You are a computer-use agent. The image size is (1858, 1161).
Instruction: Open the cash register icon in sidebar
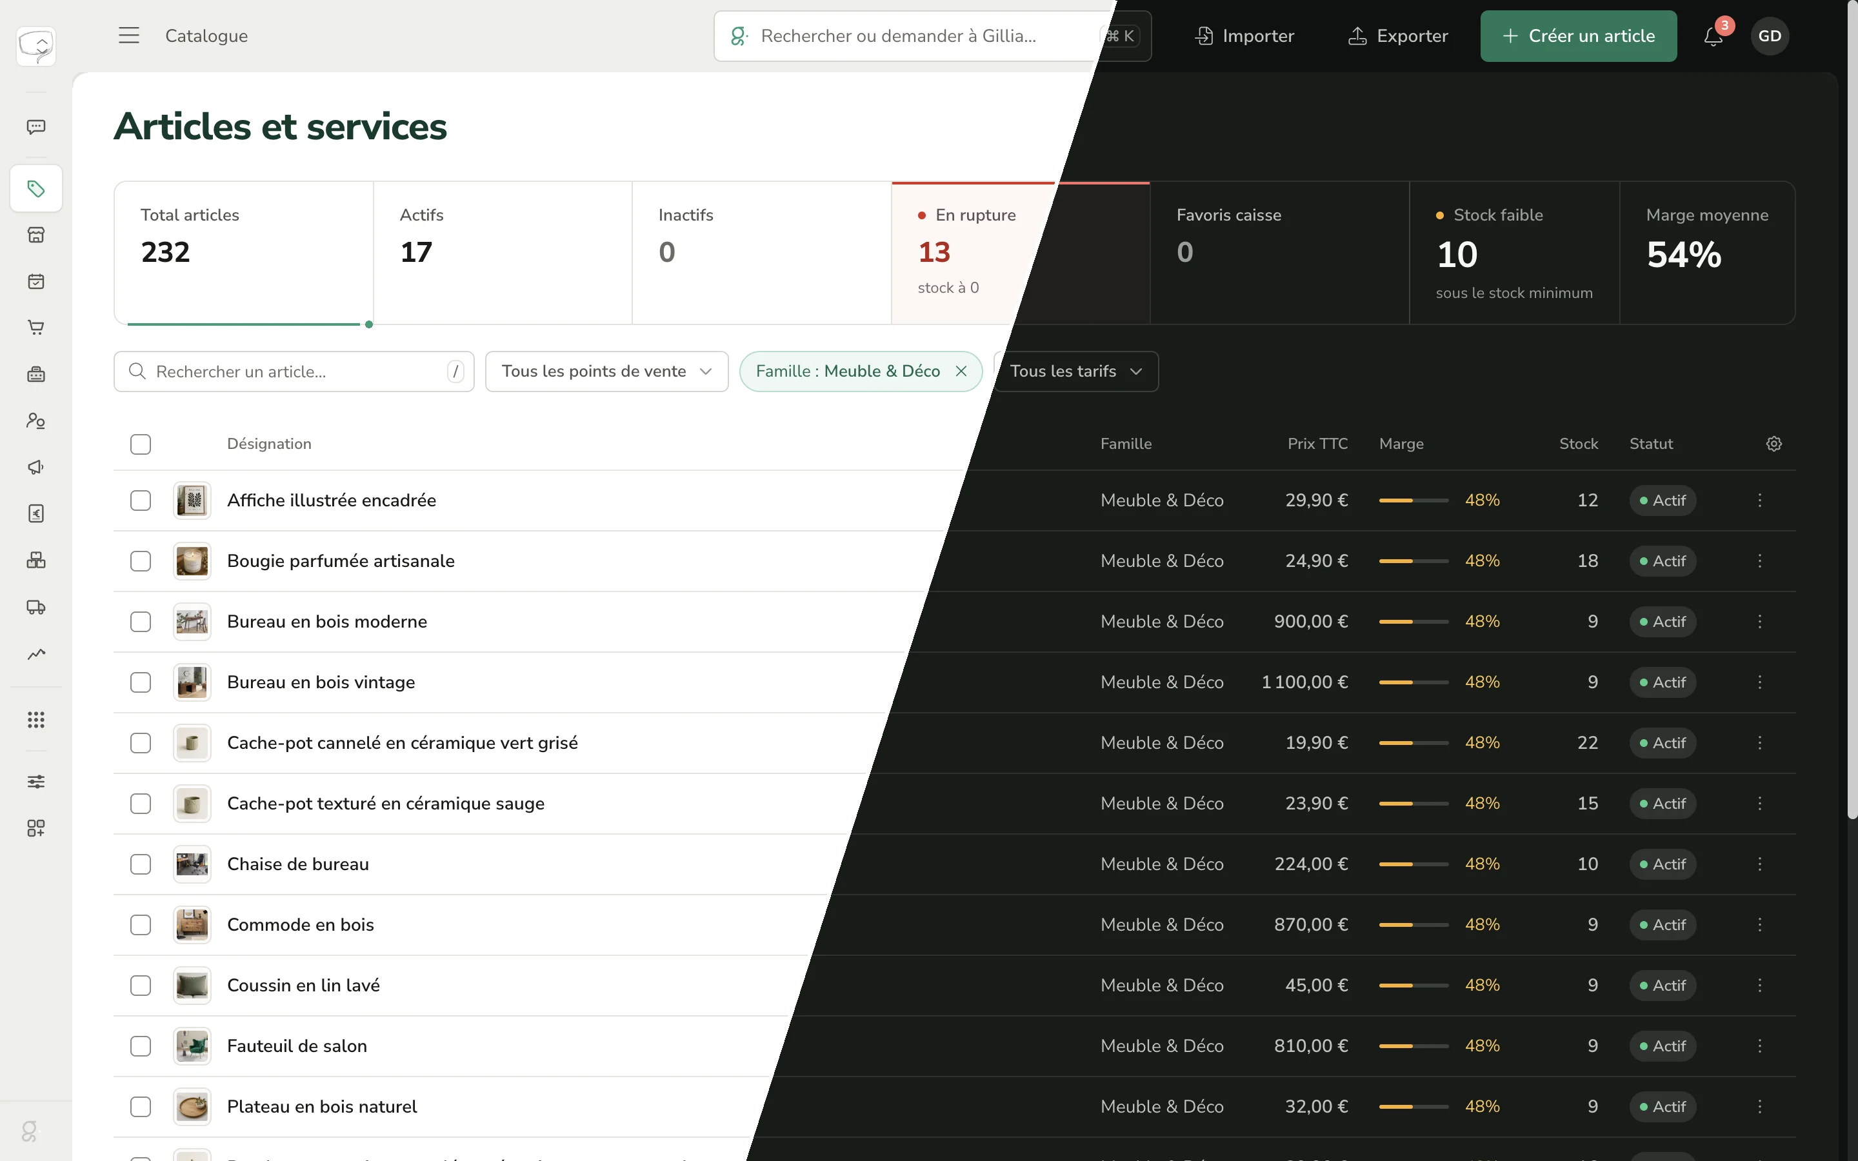click(x=36, y=374)
